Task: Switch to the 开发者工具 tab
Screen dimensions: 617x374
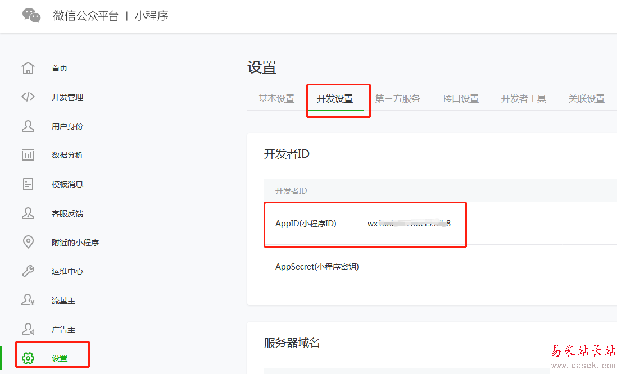Action: coord(523,99)
